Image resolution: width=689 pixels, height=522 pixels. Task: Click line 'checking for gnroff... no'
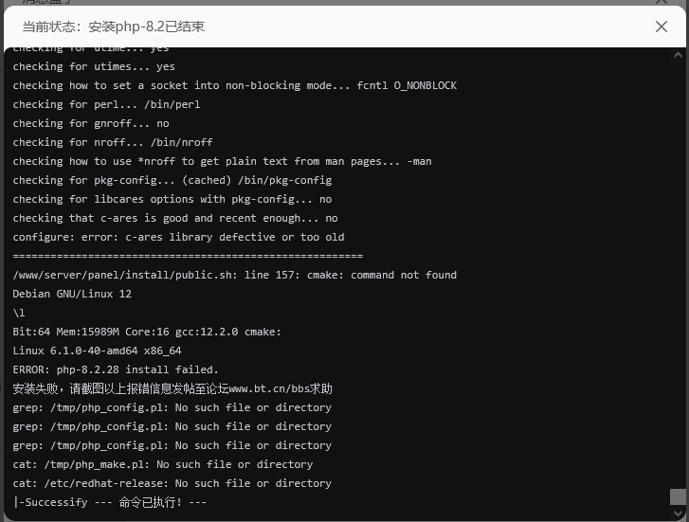click(x=91, y=123)
